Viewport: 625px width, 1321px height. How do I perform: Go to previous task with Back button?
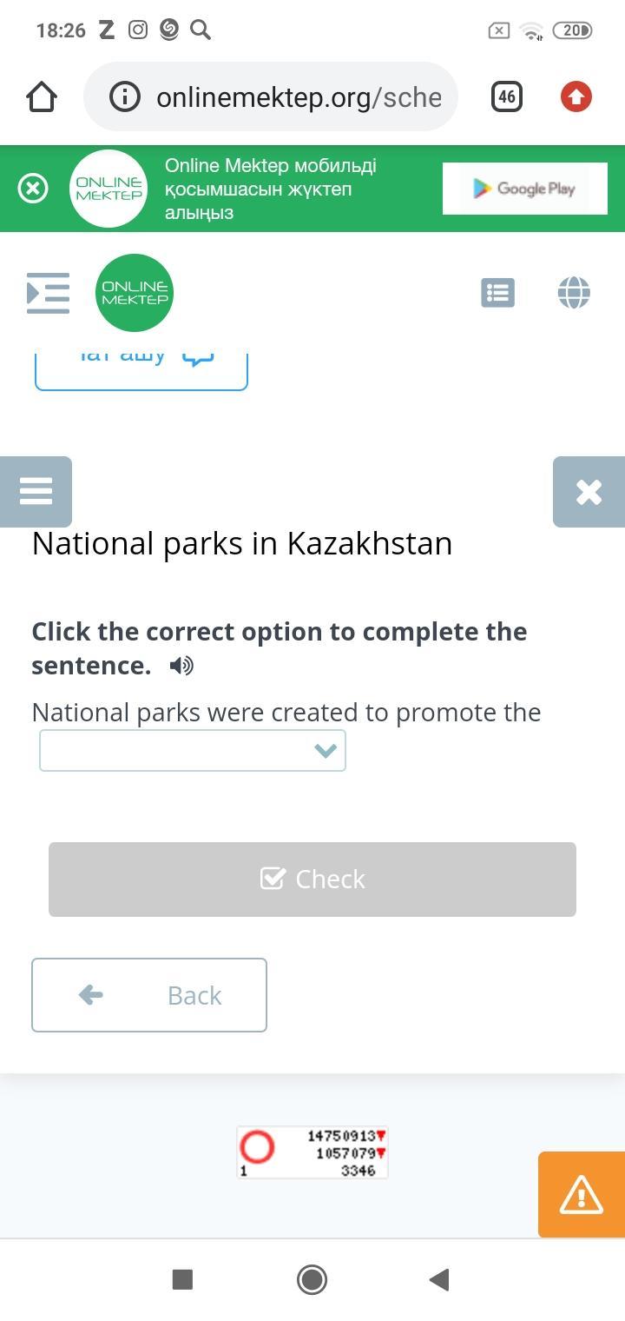point(149,995)
